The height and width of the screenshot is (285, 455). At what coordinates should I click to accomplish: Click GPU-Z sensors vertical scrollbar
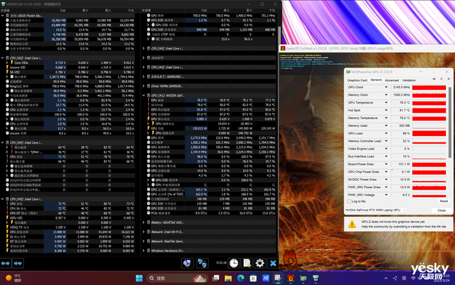(450, 122)
